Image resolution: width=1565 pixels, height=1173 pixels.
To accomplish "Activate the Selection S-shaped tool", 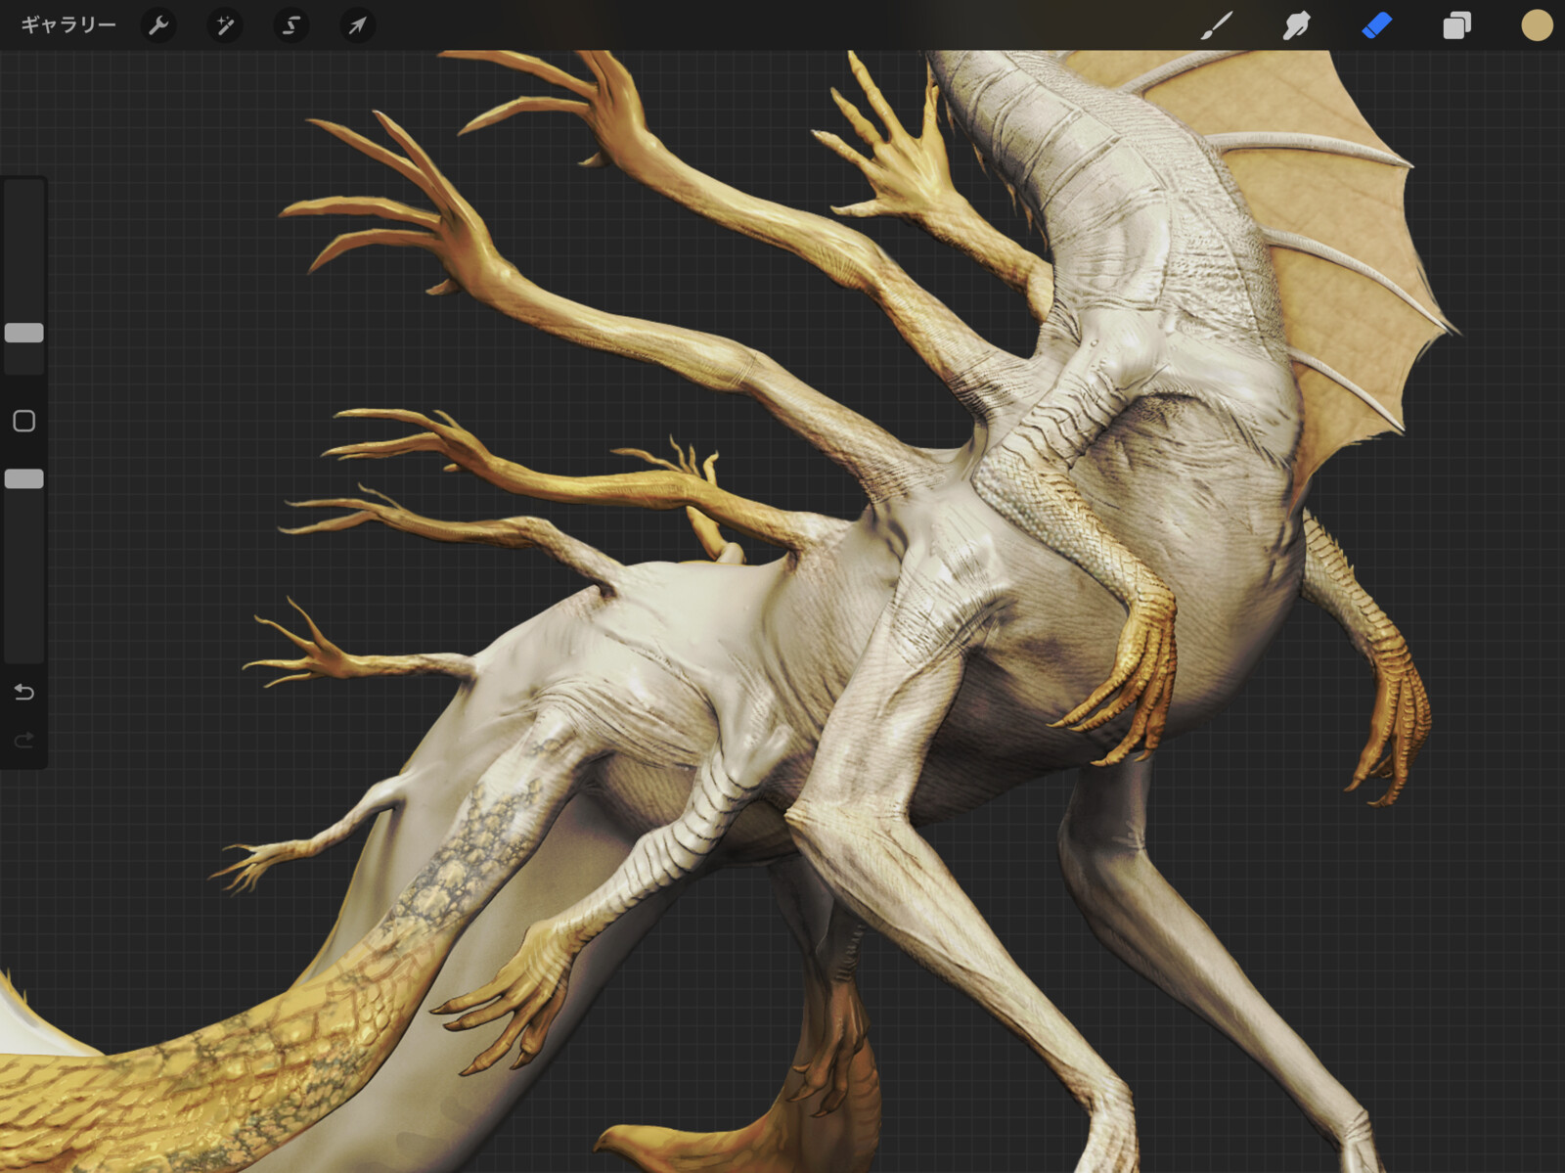I will [x=291, y=25].
